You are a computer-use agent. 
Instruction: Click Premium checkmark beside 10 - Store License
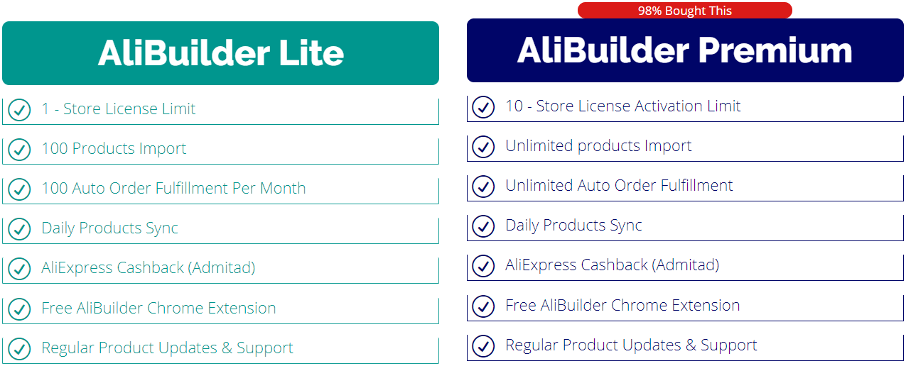[x=483, y=107]
